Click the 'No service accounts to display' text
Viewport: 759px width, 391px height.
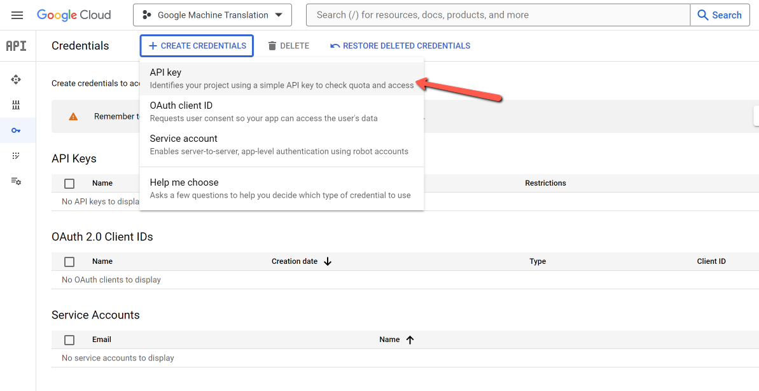[118, 358]
